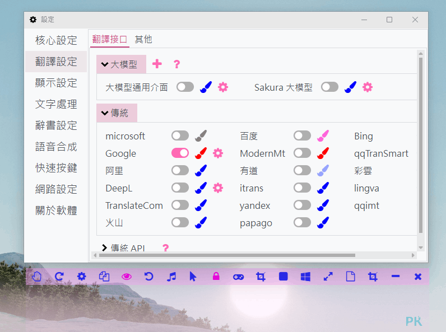Enable the papago translator switch

pos(303,222)
